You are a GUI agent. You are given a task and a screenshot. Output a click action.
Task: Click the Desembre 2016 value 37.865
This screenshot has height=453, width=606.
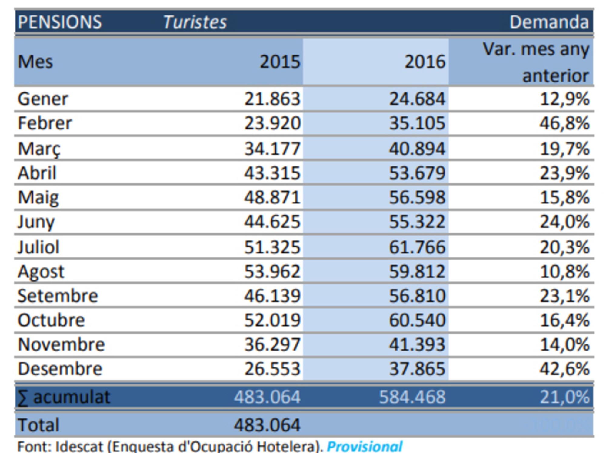[x=417, y=369]
